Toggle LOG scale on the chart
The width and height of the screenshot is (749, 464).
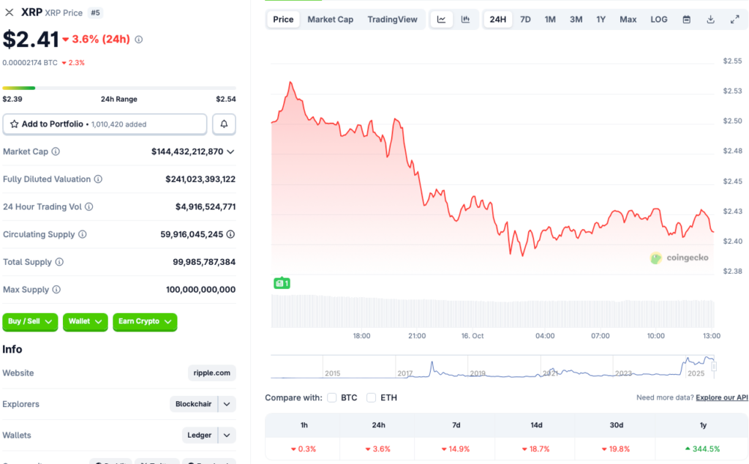coord(658,19)
